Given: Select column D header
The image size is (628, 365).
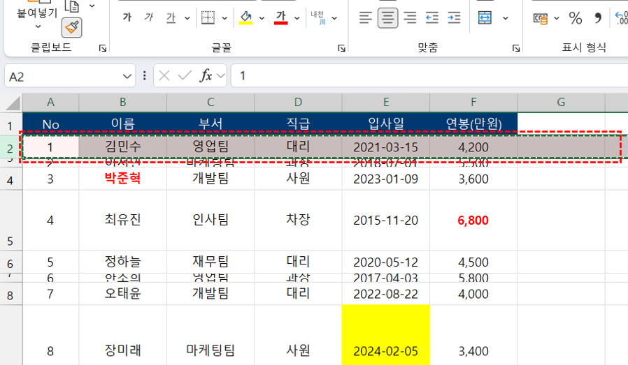Looking at the screenshot, I should [298, 102].
